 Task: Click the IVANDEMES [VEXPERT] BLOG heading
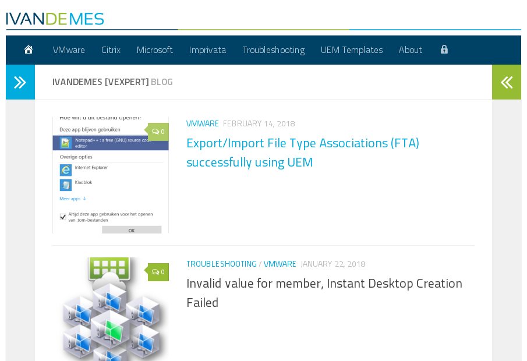pyautogui.click(x=112, y=82)
